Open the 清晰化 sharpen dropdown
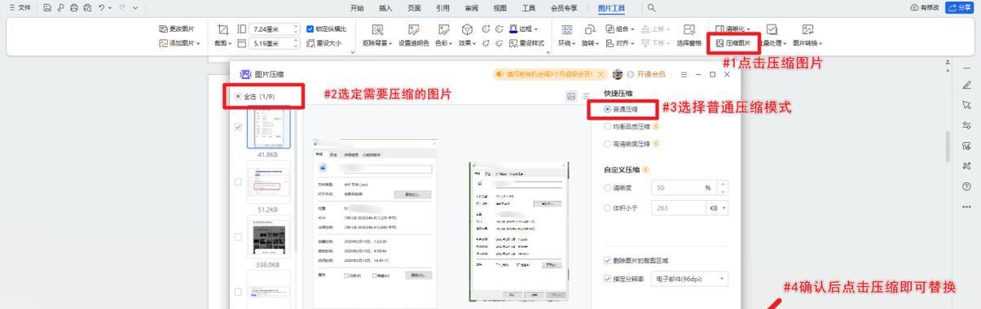Screen dimensions: 981x309 point(733,28)
